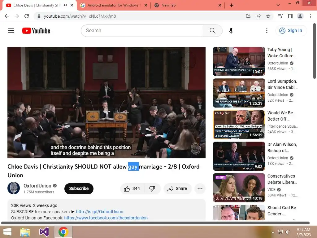This screenshot has width=317, height=238.
Task: Open Better Off Without Religion thumbnail
Action: pyautogui.click(x=239, y=125)
